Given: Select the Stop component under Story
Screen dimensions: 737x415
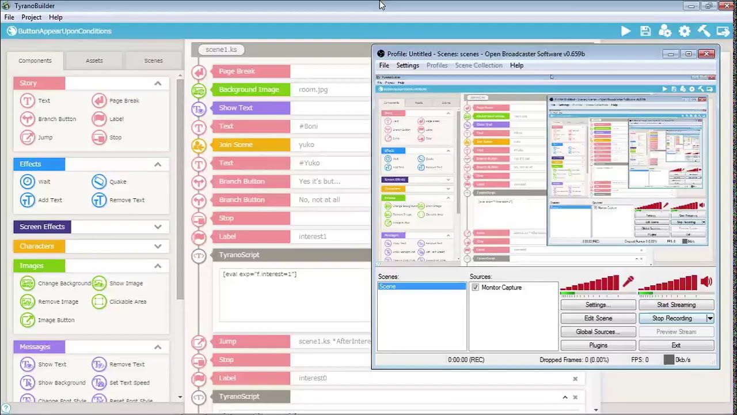Looking at the screenshot, I should click(107, 138).
